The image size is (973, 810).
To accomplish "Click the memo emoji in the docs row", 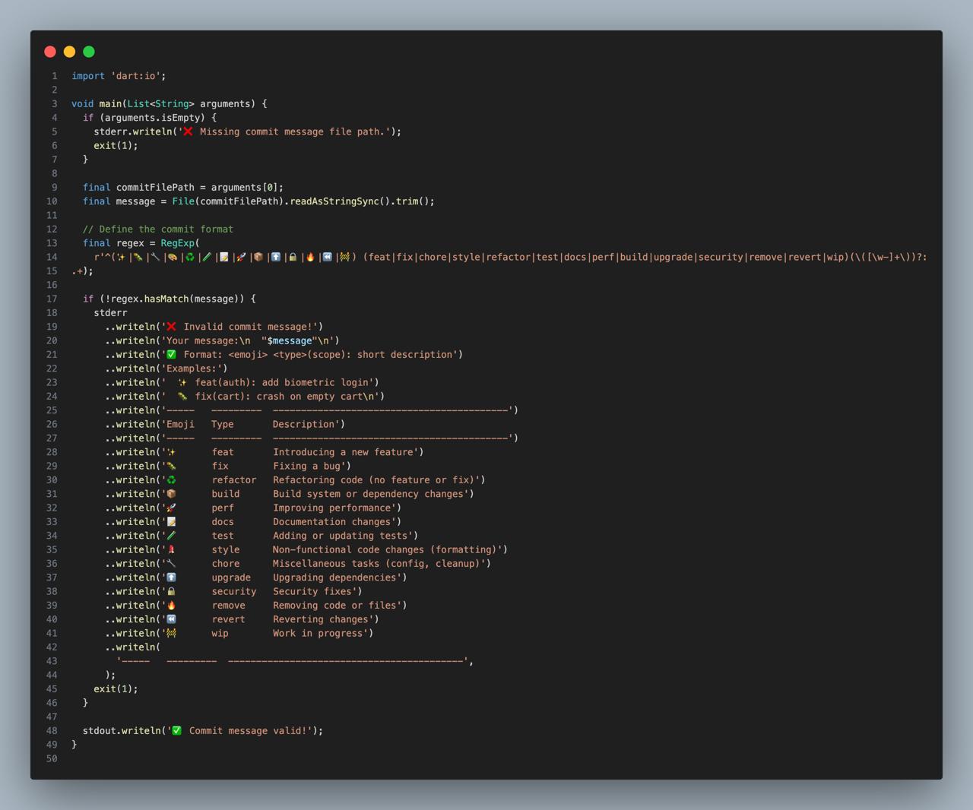I will pyautogui.click(x=172, y=522).
